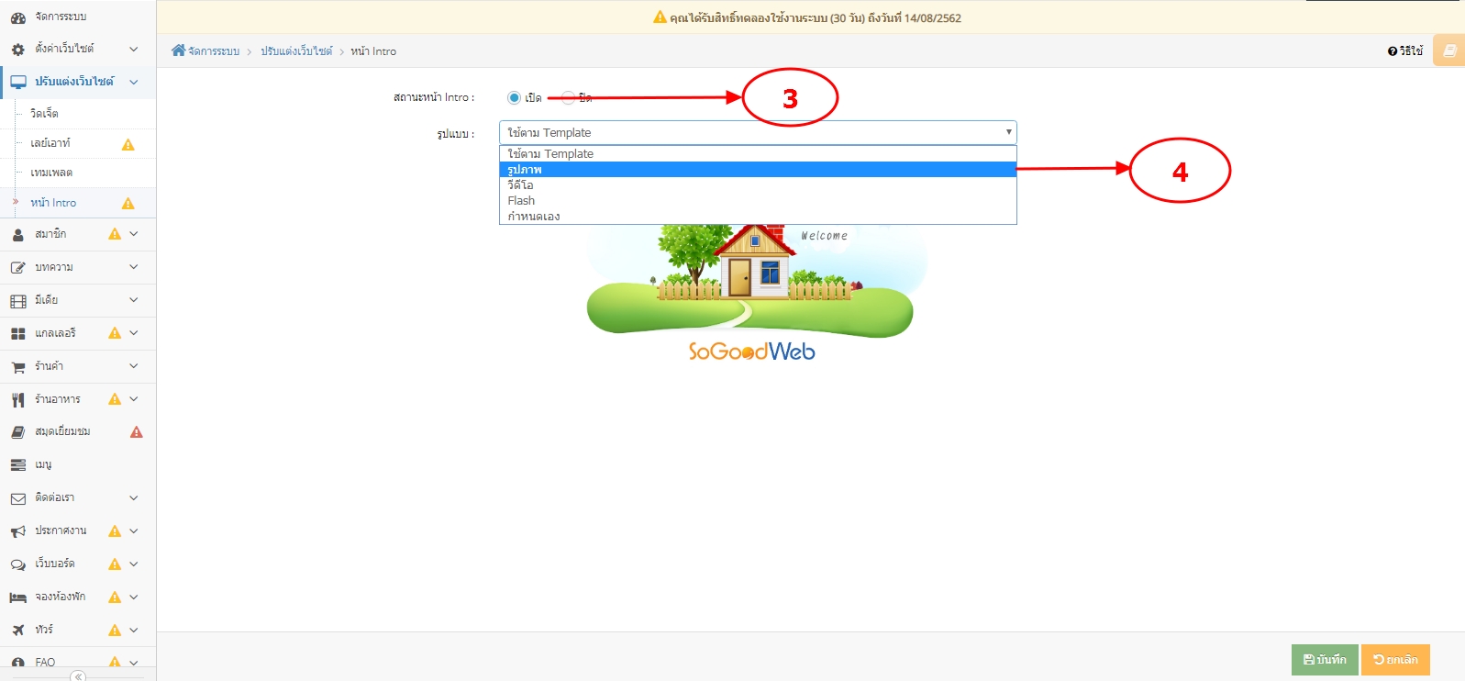Click the edit icon for บทความ
The image size is (1465, 681).
coord(17,267)
